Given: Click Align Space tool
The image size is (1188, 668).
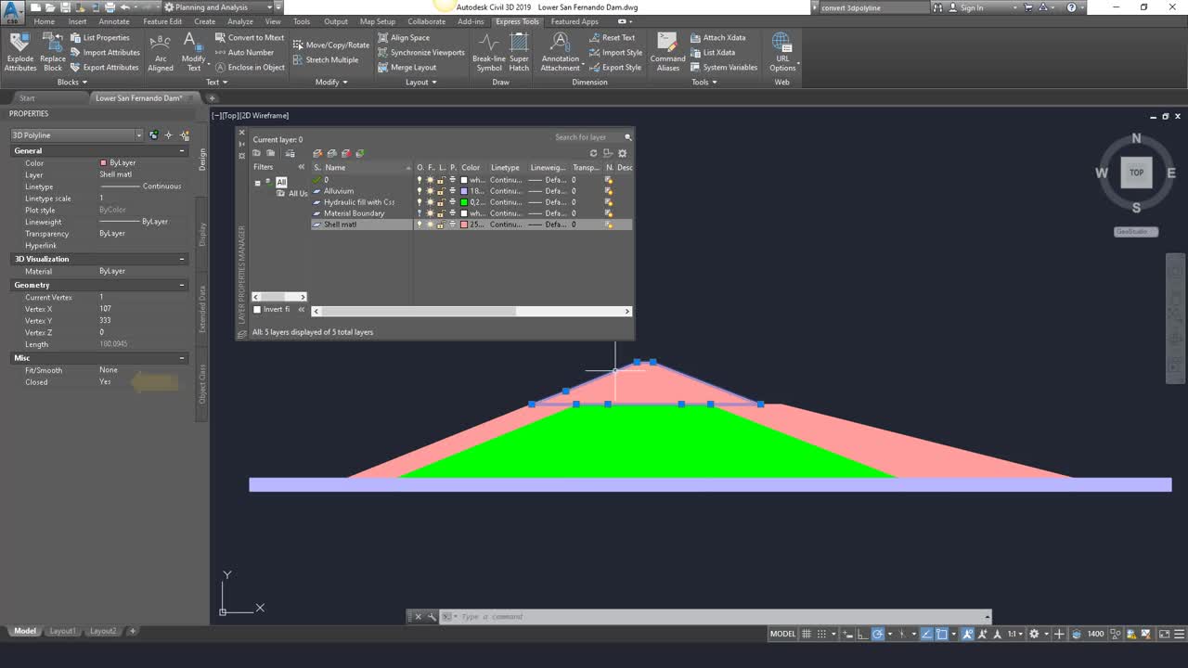Looking at the screenshot, I should (x=404, y=38).
